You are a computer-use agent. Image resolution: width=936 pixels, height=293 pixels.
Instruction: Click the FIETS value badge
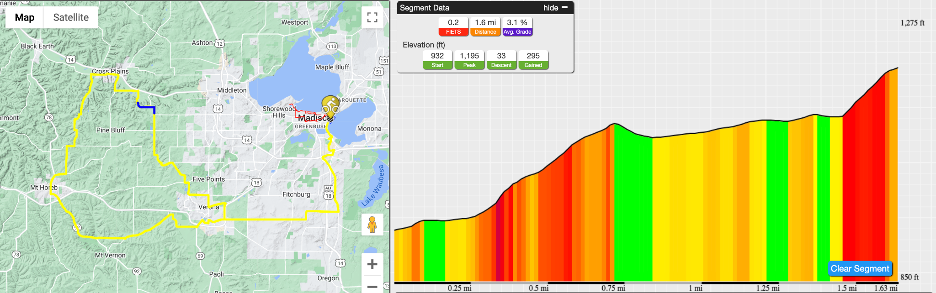pos(453,26)
